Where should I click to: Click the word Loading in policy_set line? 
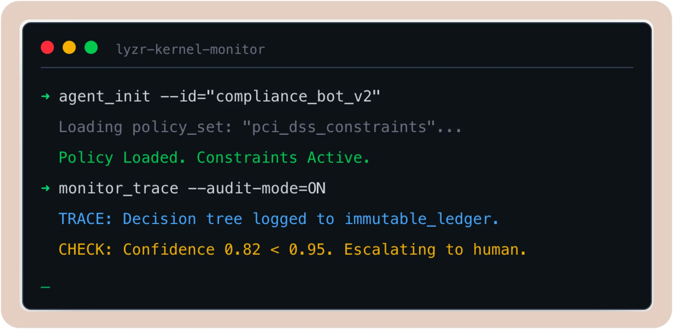click(x=90, y=127)
